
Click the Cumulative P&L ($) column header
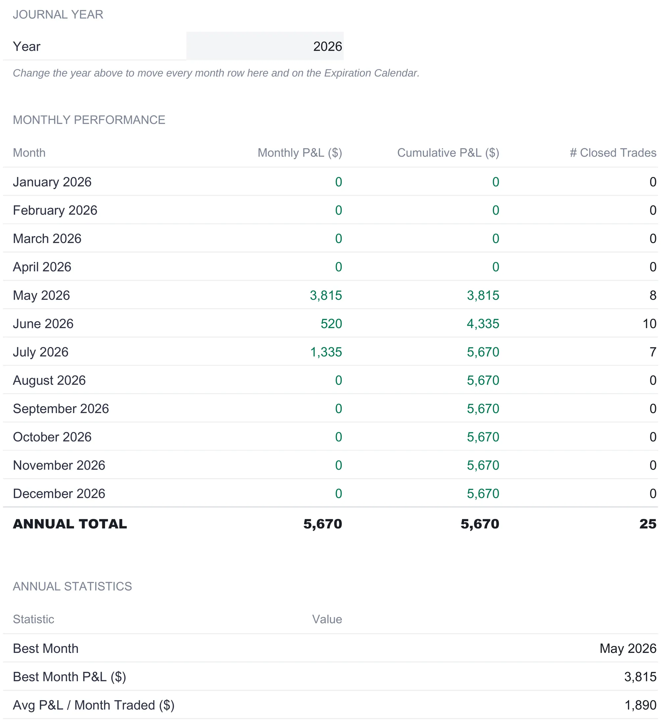pos(448,153)
